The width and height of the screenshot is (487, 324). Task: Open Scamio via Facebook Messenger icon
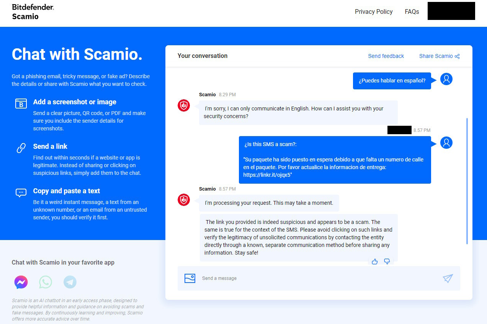[x=21, y=282]
